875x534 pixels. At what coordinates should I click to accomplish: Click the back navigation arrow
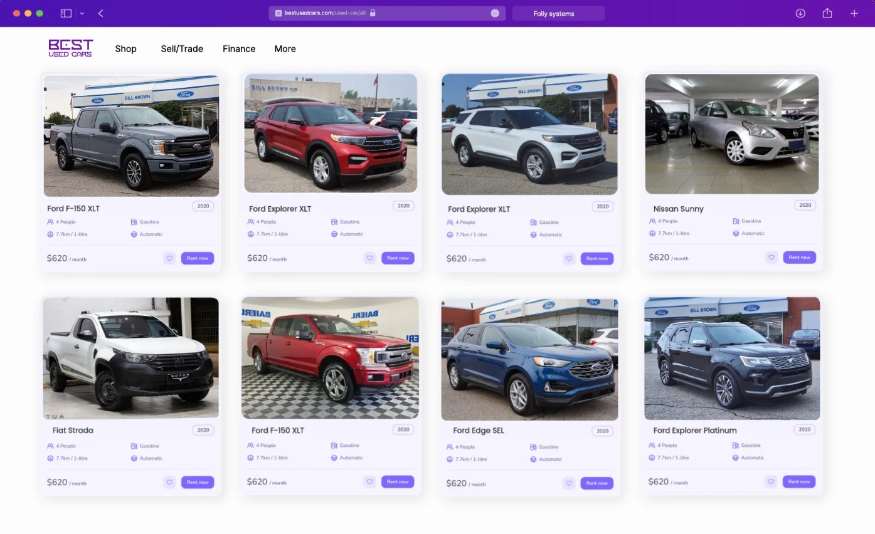click(x=100, y=13)
